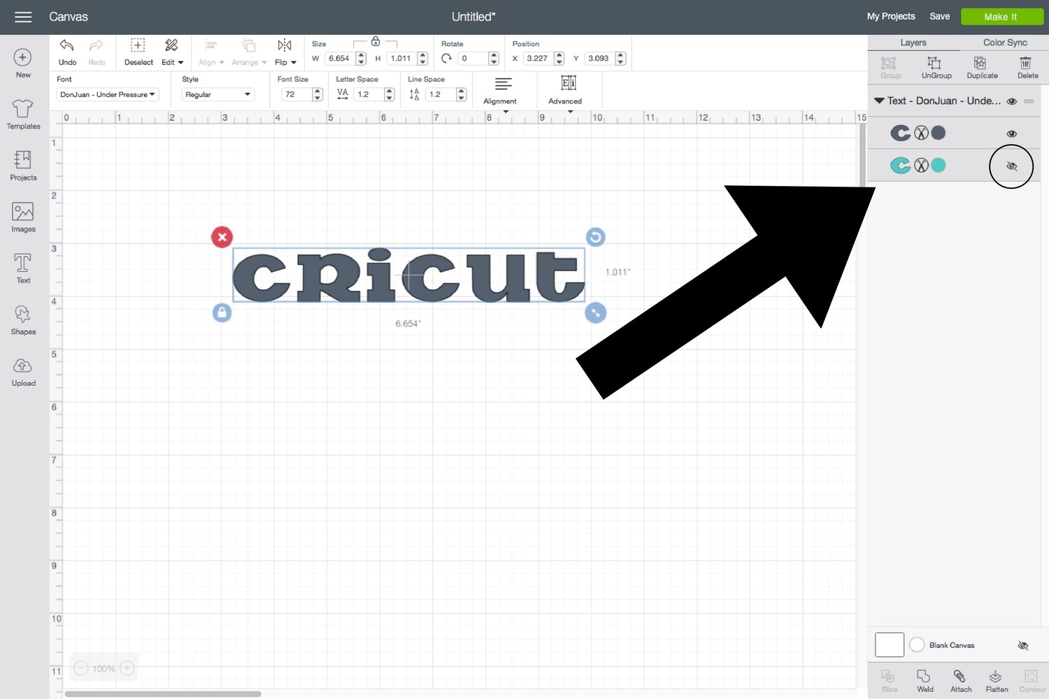Screen dimensions: 1049x699
Task: Zoom in with the plus control
Action: [127, 668]
